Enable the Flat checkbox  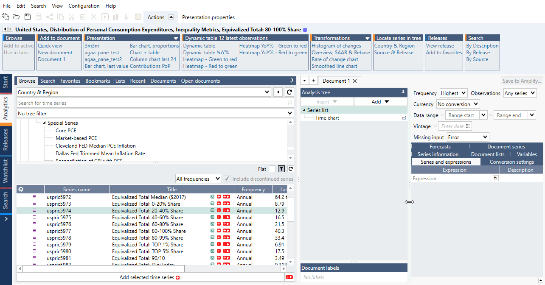pos(272,169)
